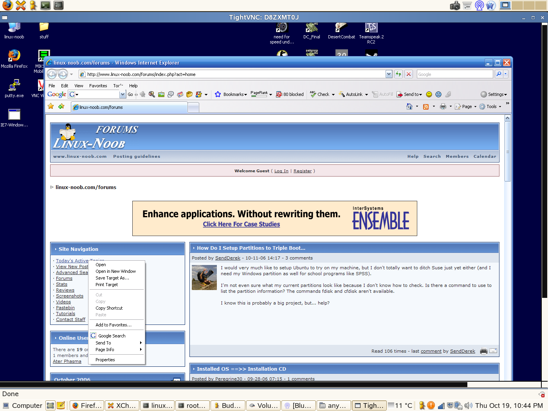Click the orange RSS feeds icon
Viewport: 548px width, 411px height.
pyautogui.click(x=426, y=106)
